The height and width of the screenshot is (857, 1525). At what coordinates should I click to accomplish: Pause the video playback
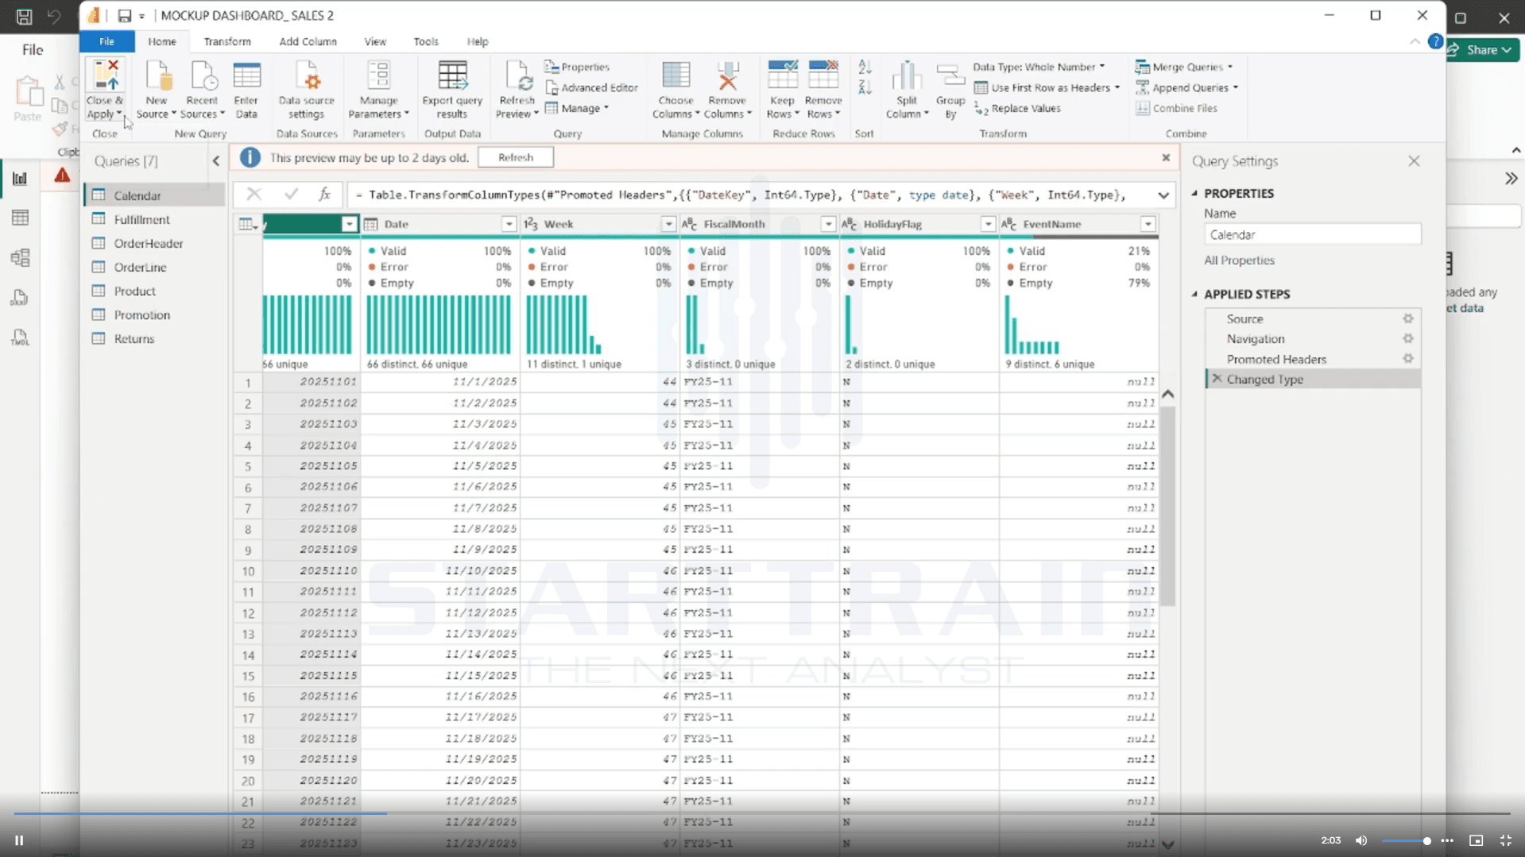(x=19, y=840)
